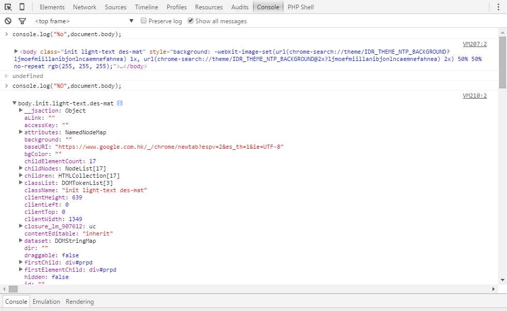The width and height of the screenshot is (507, 311).
Task: Select the aLink property row
Action: 39,118
